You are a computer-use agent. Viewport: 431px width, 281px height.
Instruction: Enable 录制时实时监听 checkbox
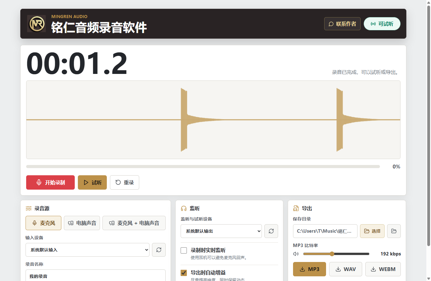184,250
